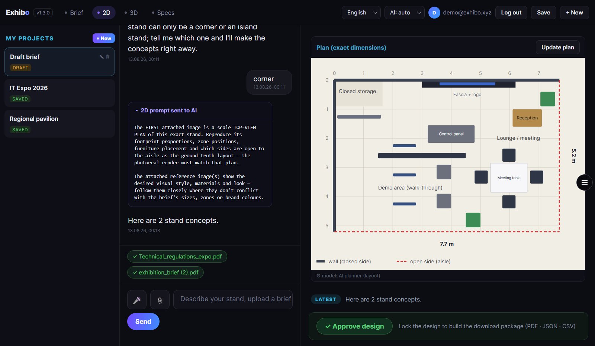Click the user avatar D icon
This screenshot has height=346, width=595.
click(434, 13)
